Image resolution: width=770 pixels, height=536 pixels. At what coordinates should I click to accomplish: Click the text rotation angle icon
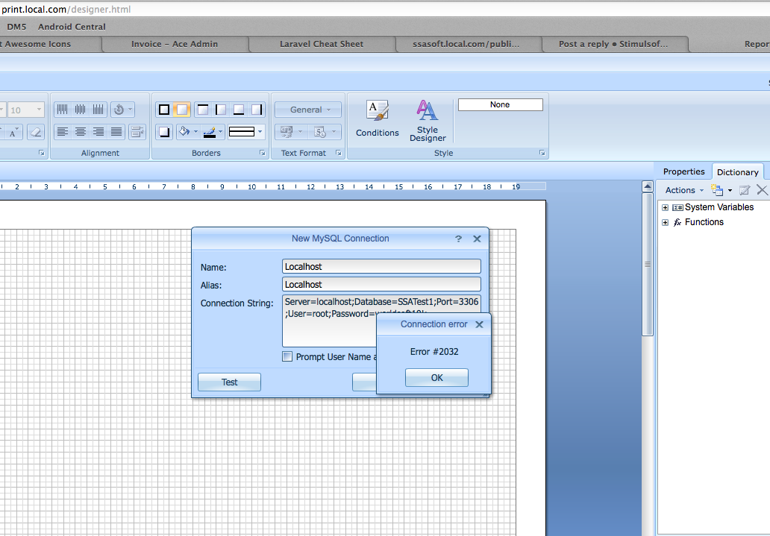click(119, 110)
